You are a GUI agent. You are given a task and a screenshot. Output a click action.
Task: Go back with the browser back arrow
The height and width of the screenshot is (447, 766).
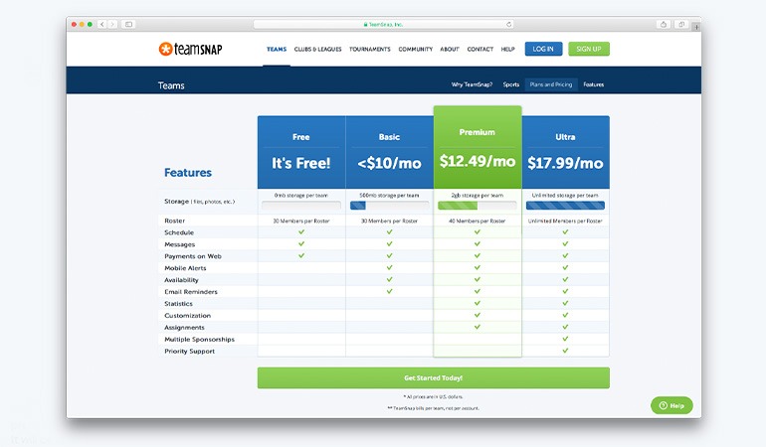click(102, 24)
